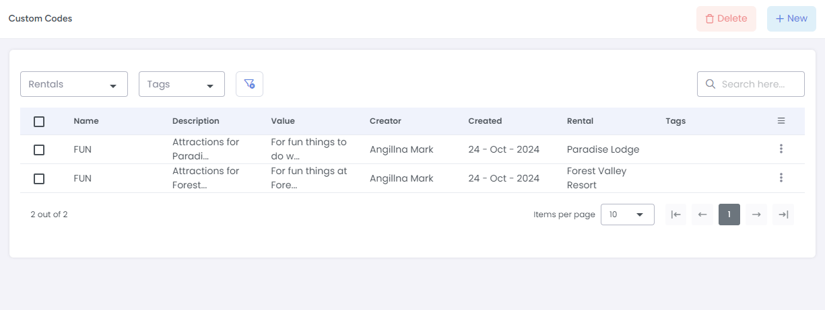Select page 1 in pagination
The image size is (825, 310).
[729, 215]
